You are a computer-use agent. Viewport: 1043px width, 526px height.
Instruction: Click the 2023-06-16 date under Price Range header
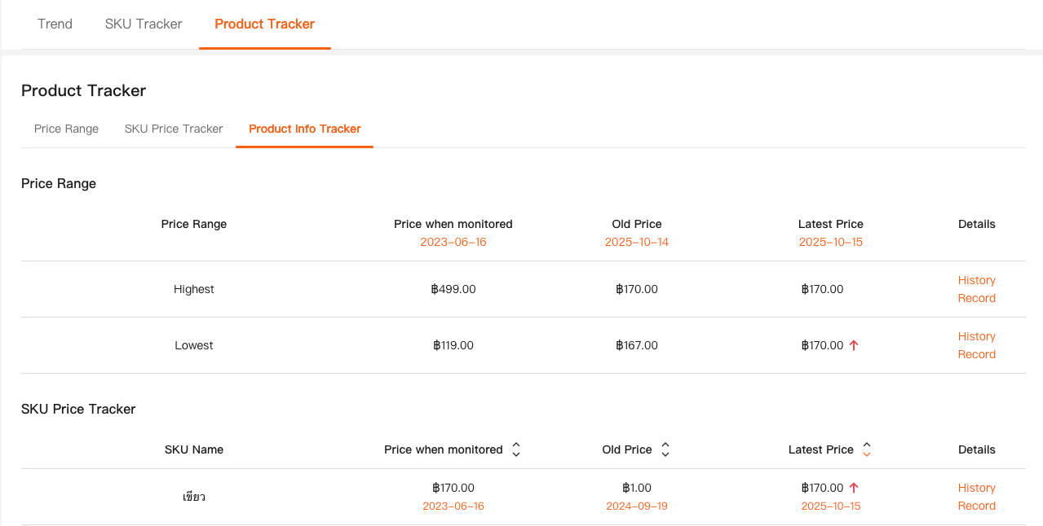453,242
